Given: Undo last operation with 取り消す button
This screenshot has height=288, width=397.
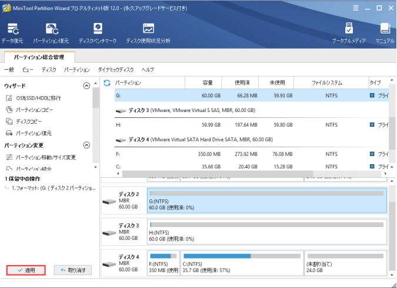Looking at the screenshot, I should pyautogui.click(x=73, y=270).
